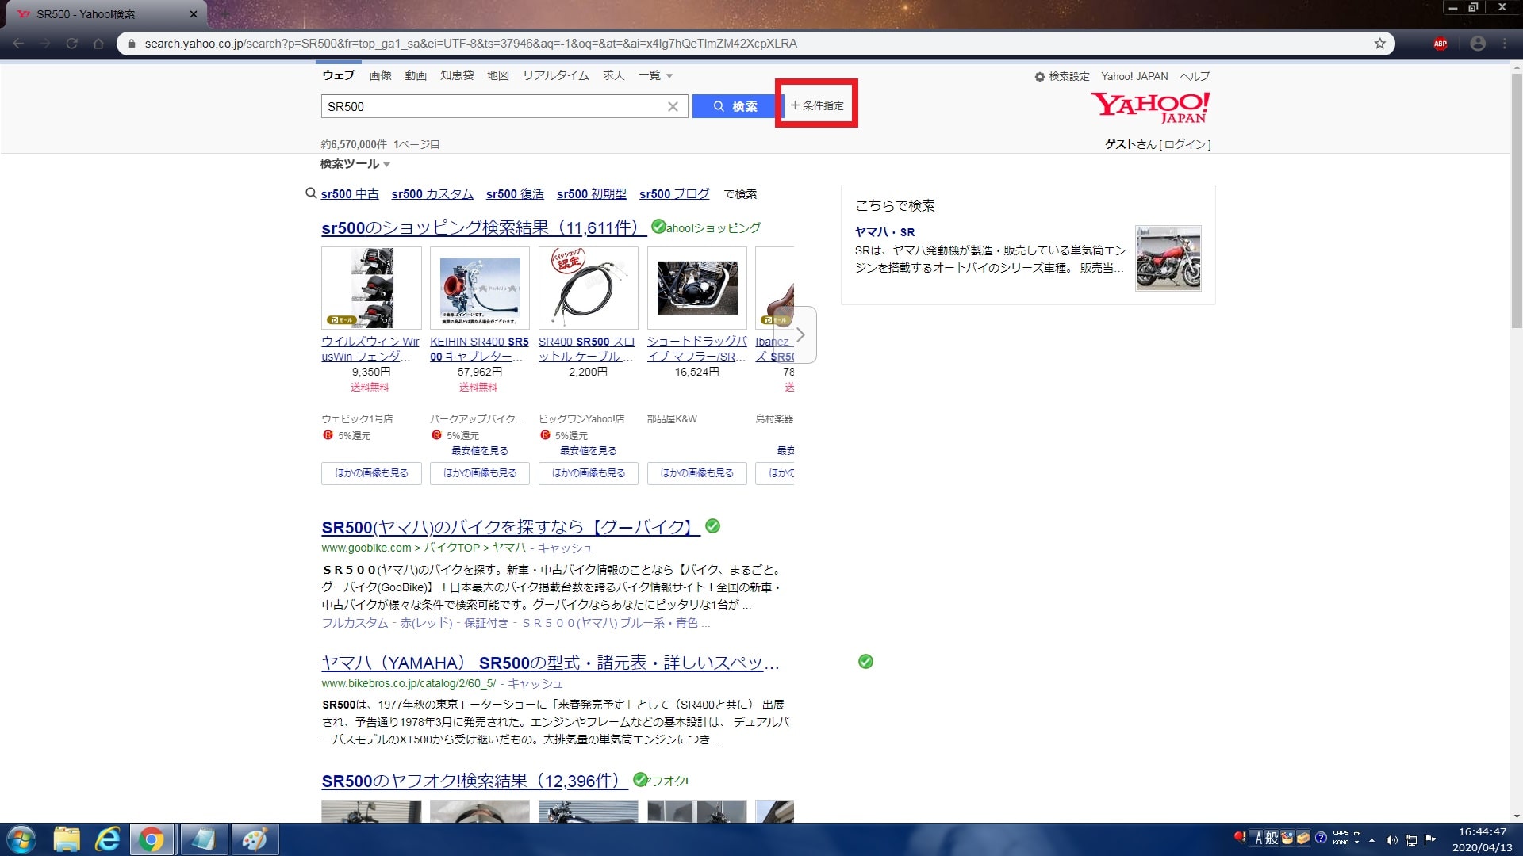1523x856 pixels.
Task: Advance the shopping carousel with the right arrow
Action: point(800,335)
